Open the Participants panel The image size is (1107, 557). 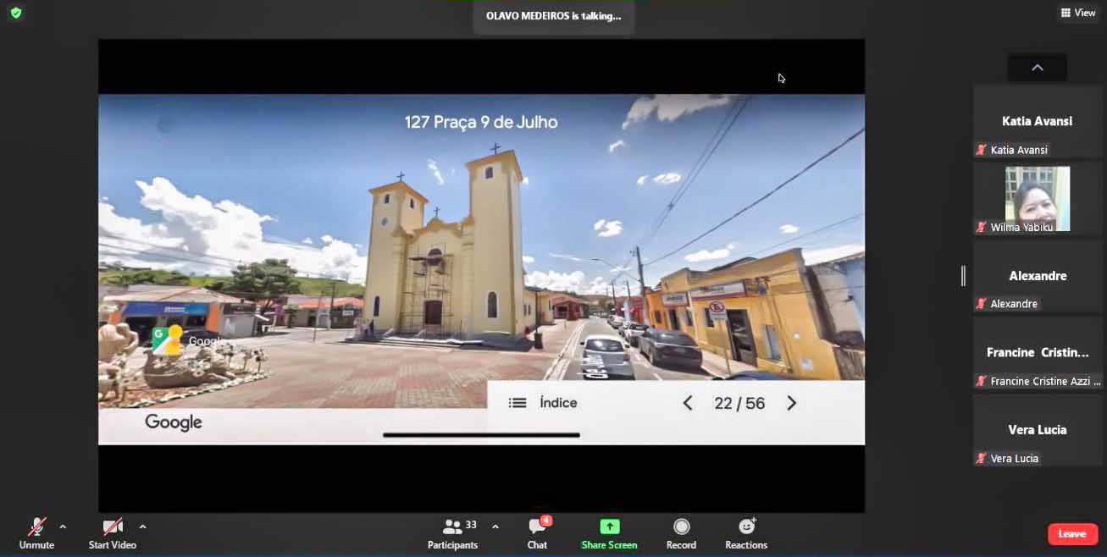tap(453, 533)
